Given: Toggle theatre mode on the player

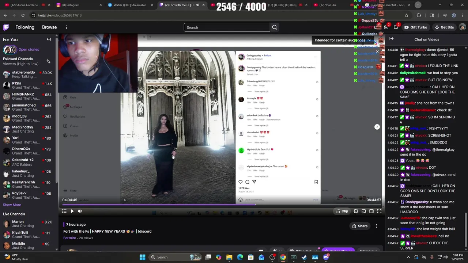Looking at the screenshot, I should click(371, 211).
